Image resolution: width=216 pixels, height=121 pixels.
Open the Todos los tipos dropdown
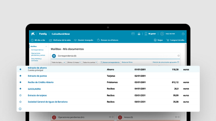(x=58, y=62)
